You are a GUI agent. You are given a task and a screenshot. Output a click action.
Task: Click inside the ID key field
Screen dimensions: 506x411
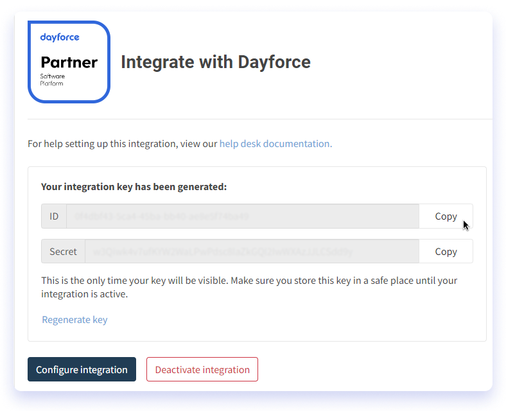[x=243, y=216]
